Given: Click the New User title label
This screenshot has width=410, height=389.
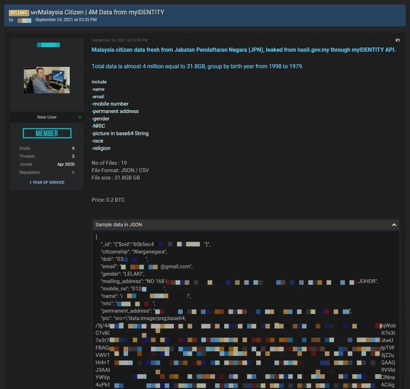Looking at the screenshot, I should pyautogui.click(x=47, y=117).
